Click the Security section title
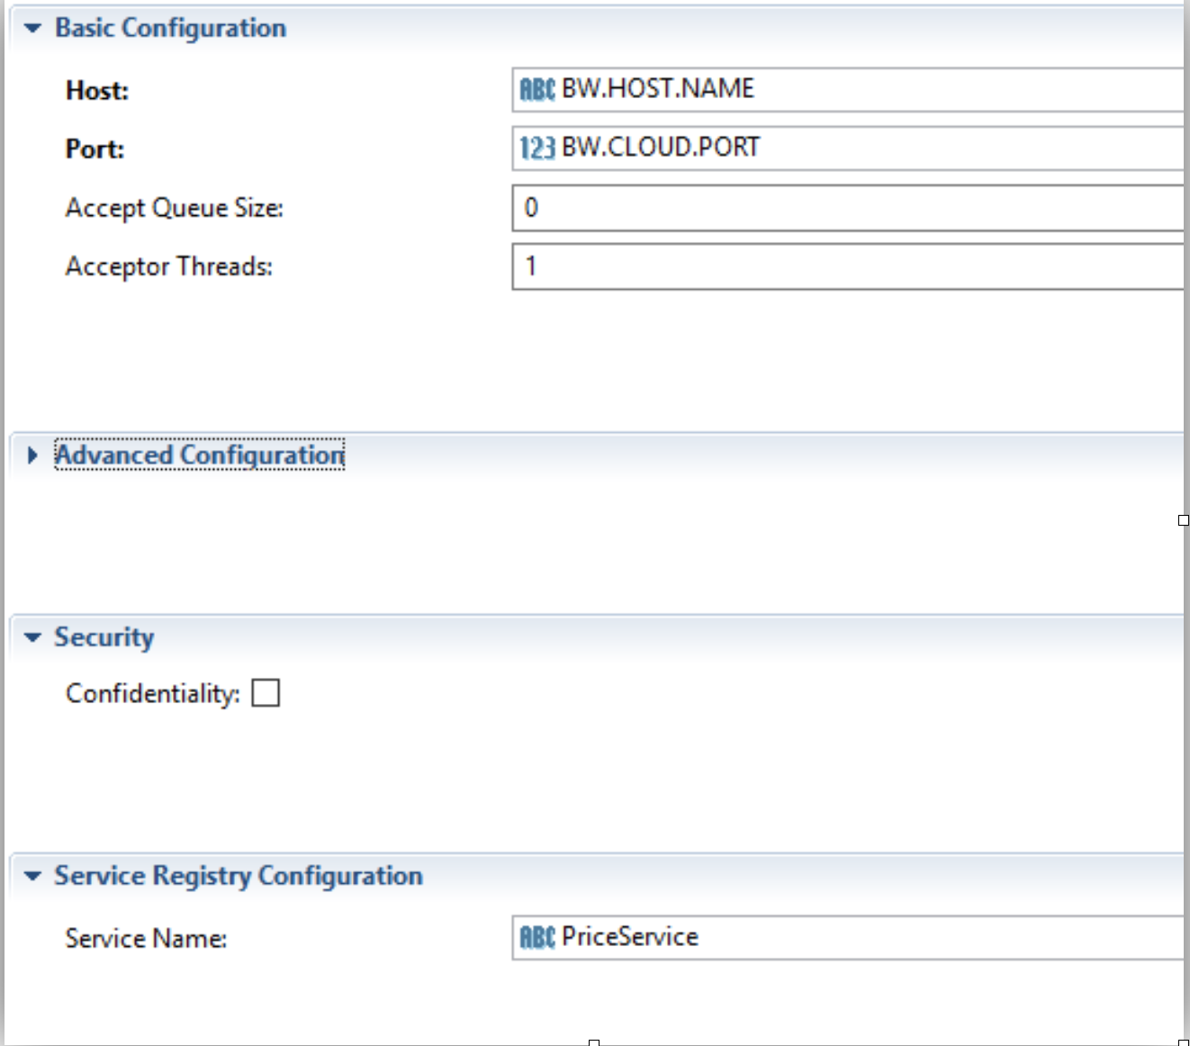 pos(104,637)
